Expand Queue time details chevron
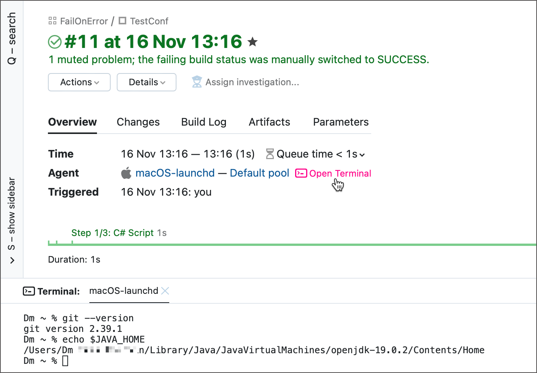Screen dimensions: 537x373 [362, 155]
